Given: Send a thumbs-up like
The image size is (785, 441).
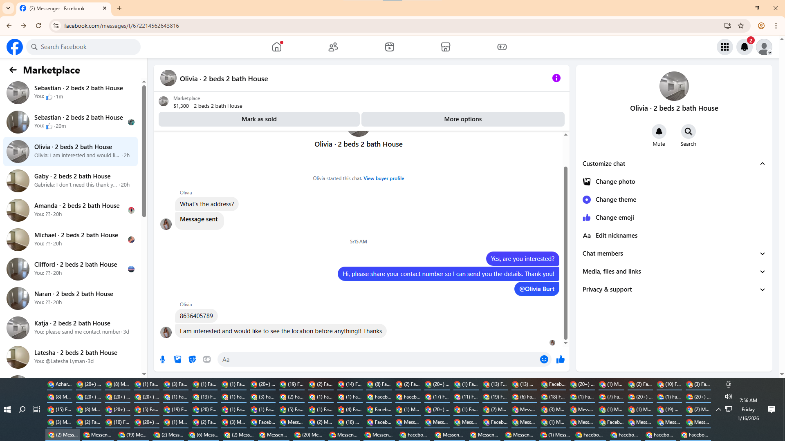Looking at the screenshot, I should [x=560, y=359].
